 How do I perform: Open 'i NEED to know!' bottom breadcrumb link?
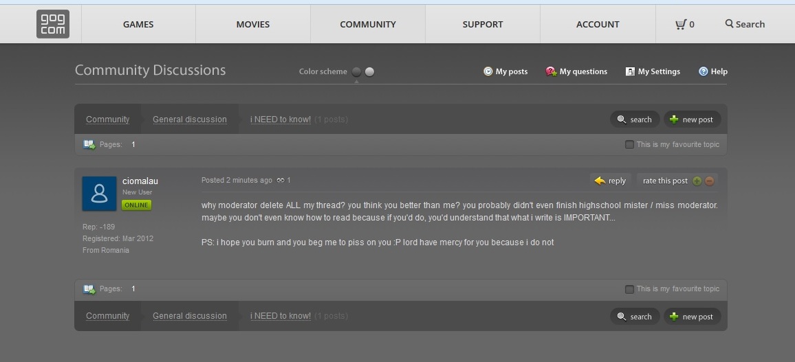pyautogui.click(x=281, y=316)
